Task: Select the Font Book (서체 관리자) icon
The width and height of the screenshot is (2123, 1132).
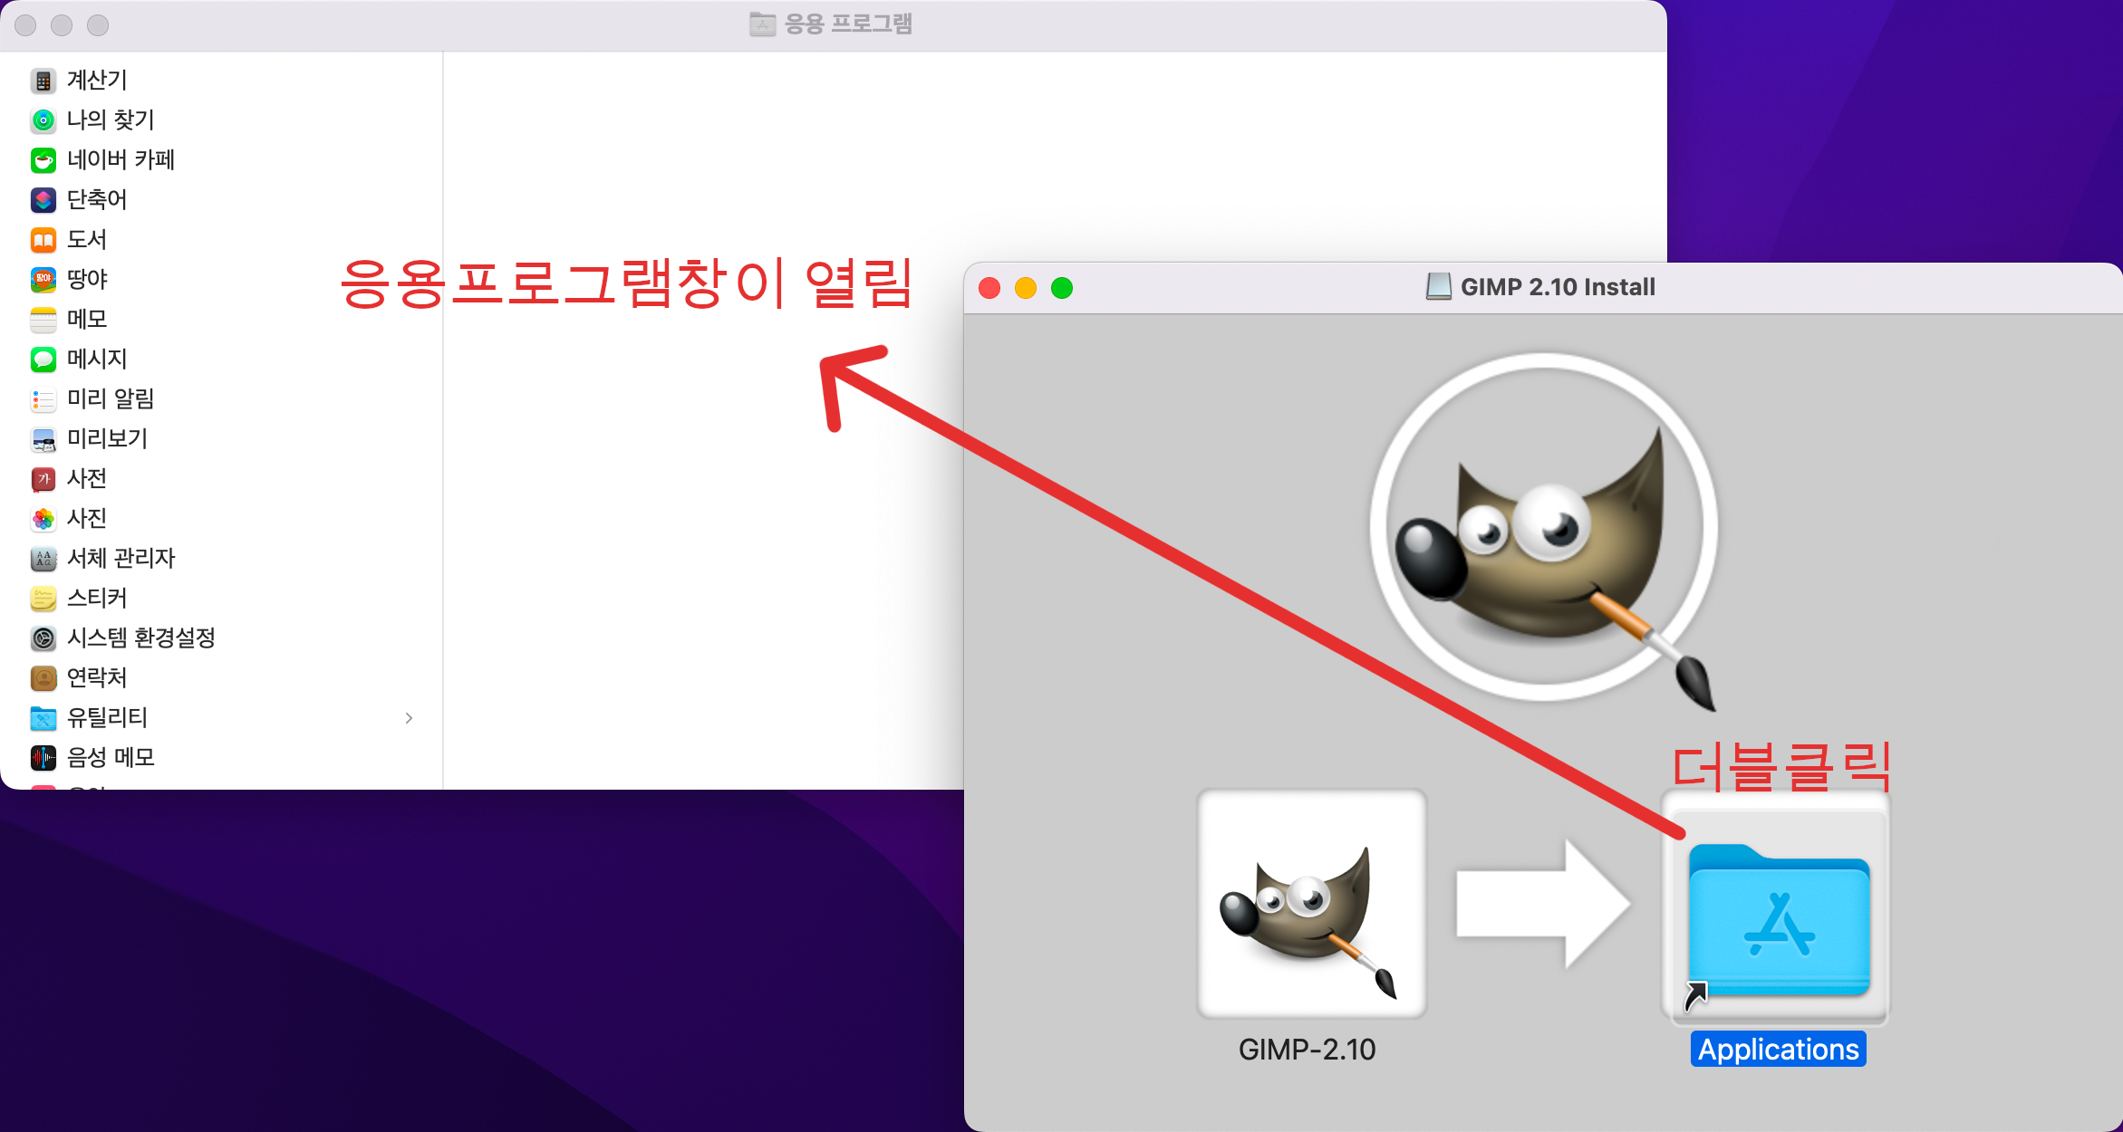Action: (x=43, y=559)
